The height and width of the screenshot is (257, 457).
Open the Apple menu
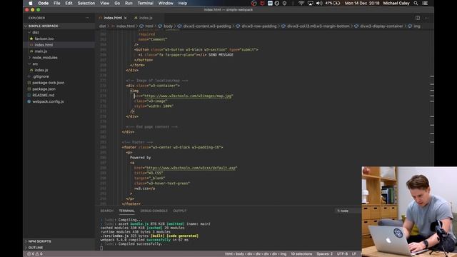pyautogui.click(x=30, y=3)
